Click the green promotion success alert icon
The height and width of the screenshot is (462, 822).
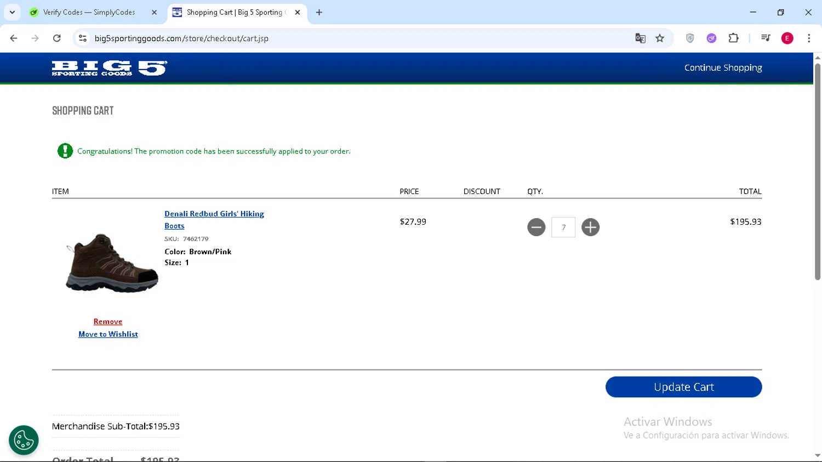click(x=65, y=151)
